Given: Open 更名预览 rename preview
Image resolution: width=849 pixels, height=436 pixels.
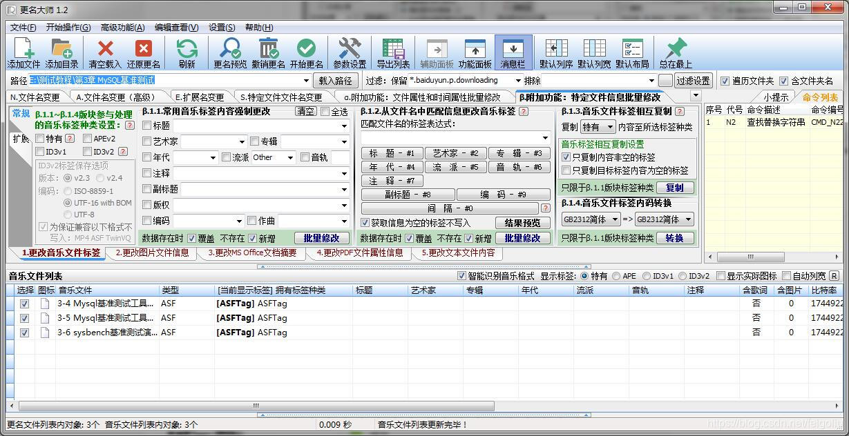Looking at the screenshot, I should coord(230,53).
